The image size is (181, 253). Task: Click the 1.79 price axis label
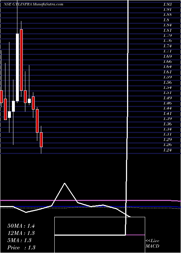168,35
